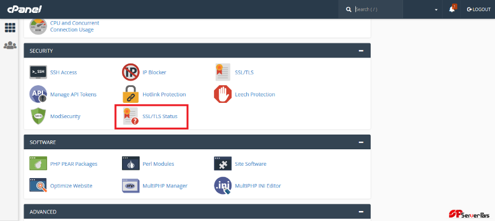Click the Optimize Website magnifier icon
The width and height of the screenshot is (495, 221).
pos(38,186)
